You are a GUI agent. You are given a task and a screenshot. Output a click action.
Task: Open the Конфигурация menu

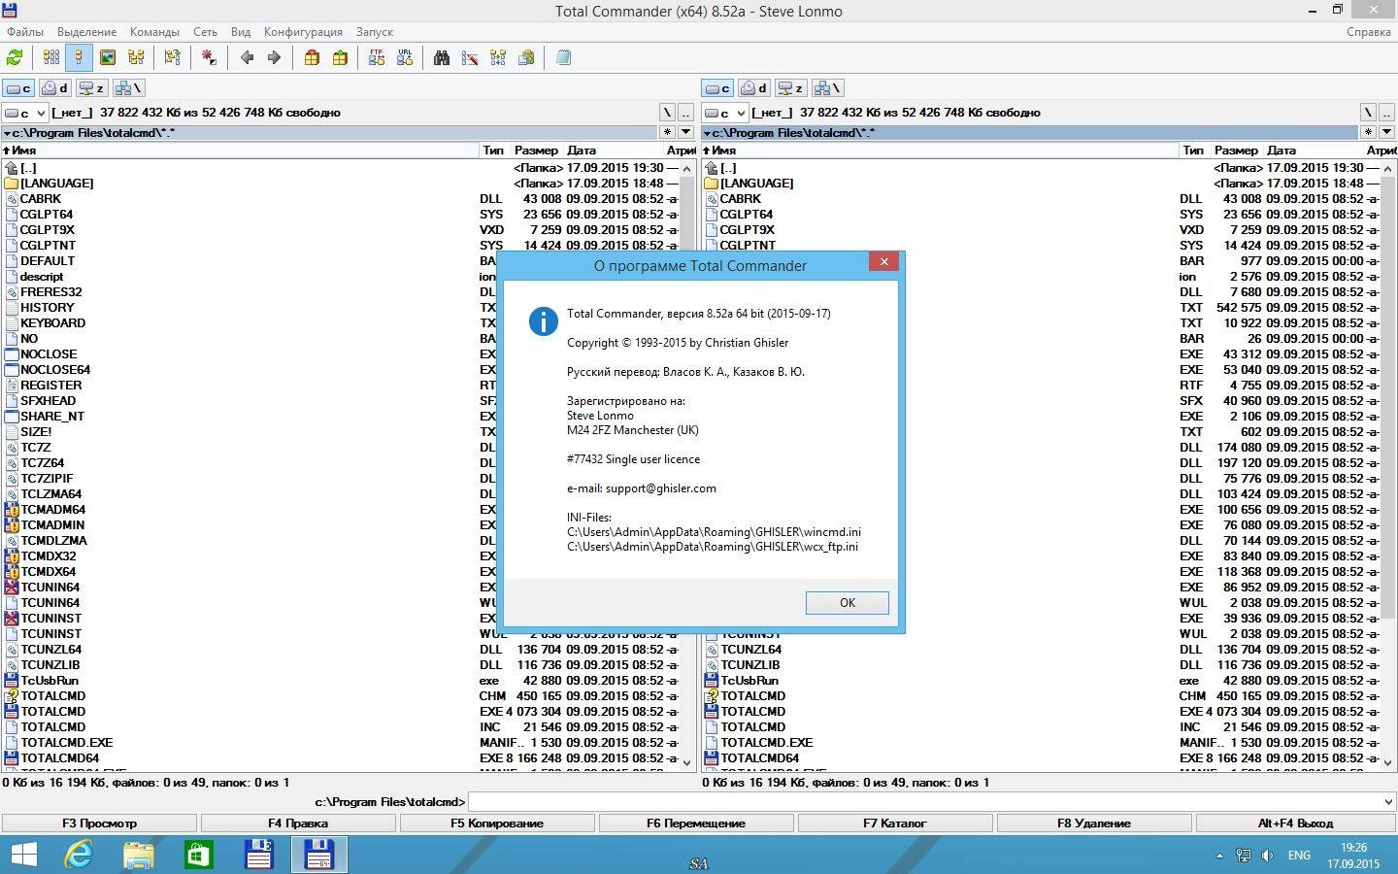(x=303, y=32)
